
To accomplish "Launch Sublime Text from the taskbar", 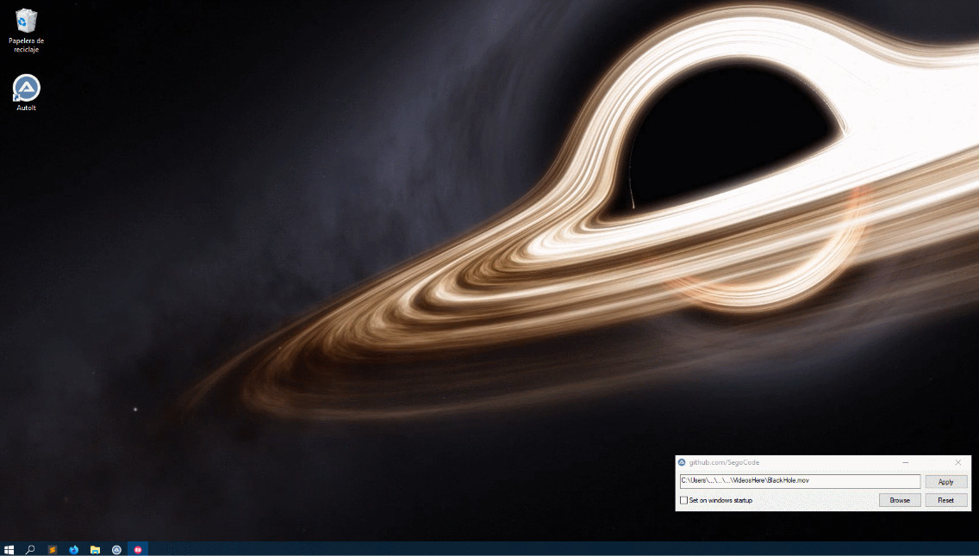I will [53, 549].
